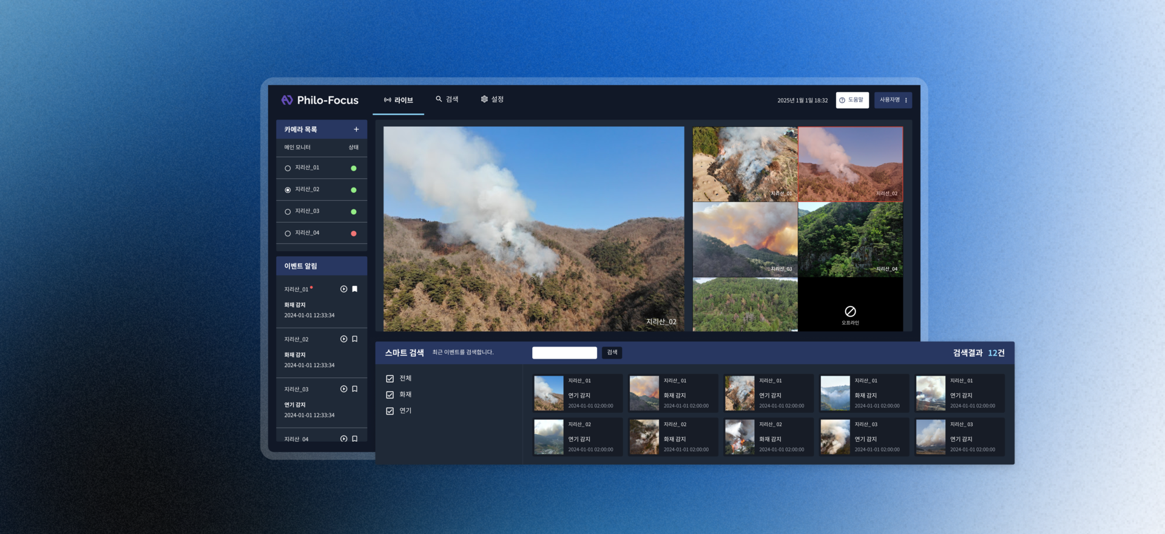The image size is (1165, 534).
Task: Open the second 지리산_02 화재 감지 result
Action: point(769,437)
